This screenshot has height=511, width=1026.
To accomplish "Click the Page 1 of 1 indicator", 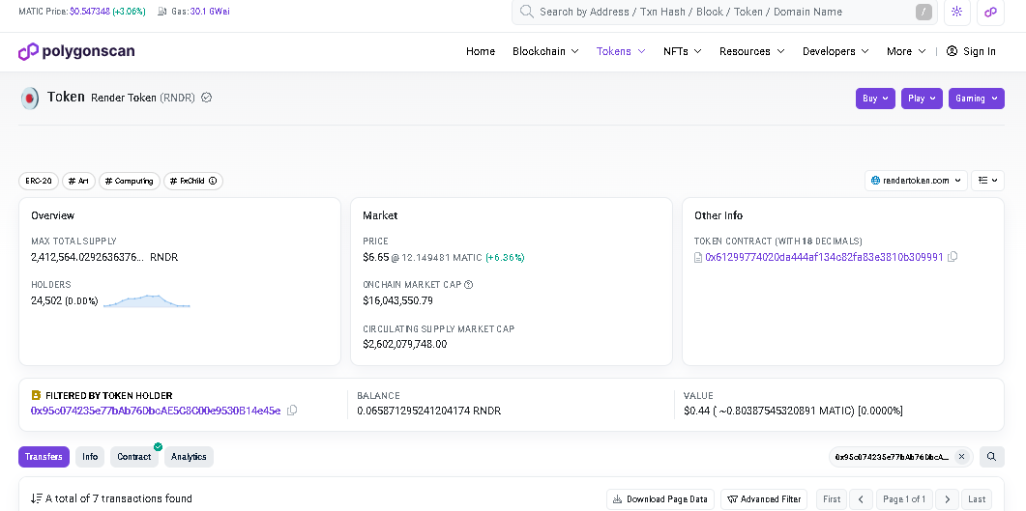I will pos(904,499).
